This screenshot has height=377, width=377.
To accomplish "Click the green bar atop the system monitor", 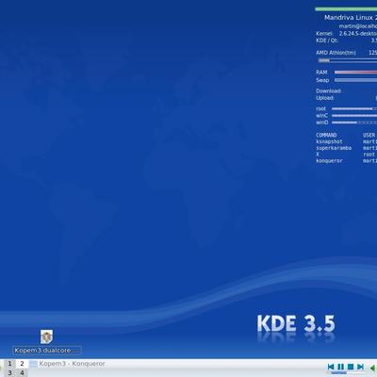I will click(346, 9).
